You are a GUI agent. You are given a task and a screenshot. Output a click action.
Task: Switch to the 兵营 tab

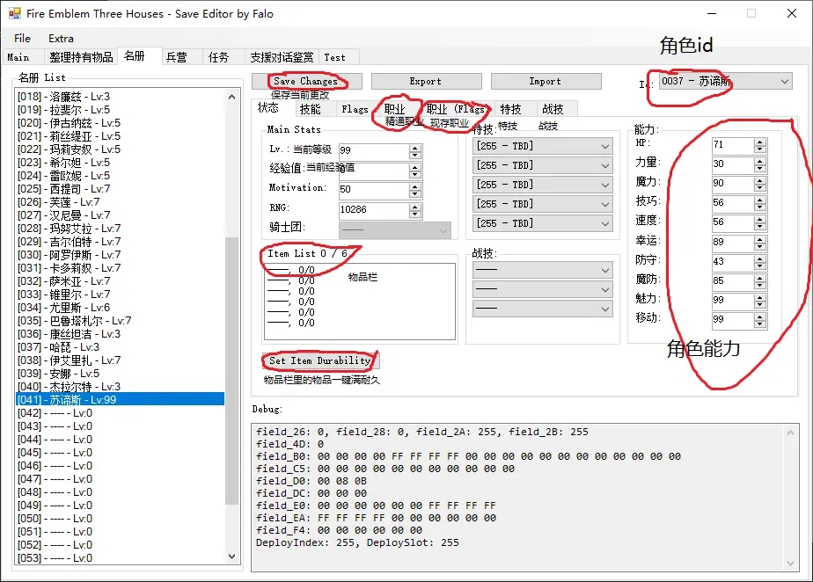point(176,57)
